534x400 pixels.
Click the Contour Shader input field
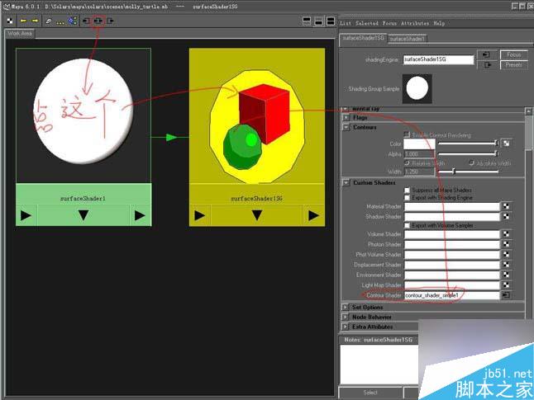[x=451, y=295]
